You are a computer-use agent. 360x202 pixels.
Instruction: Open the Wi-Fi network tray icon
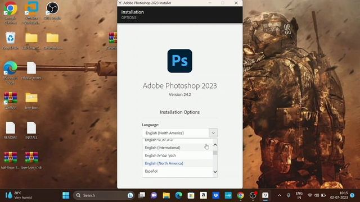[x=310, y=195]
